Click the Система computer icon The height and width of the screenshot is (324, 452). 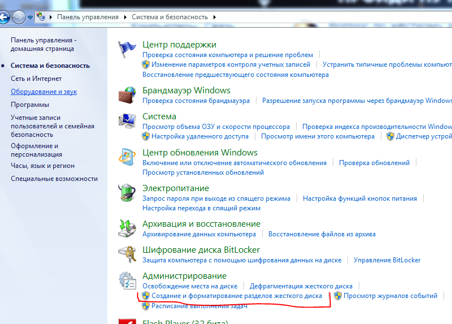[x=127, y=122]
